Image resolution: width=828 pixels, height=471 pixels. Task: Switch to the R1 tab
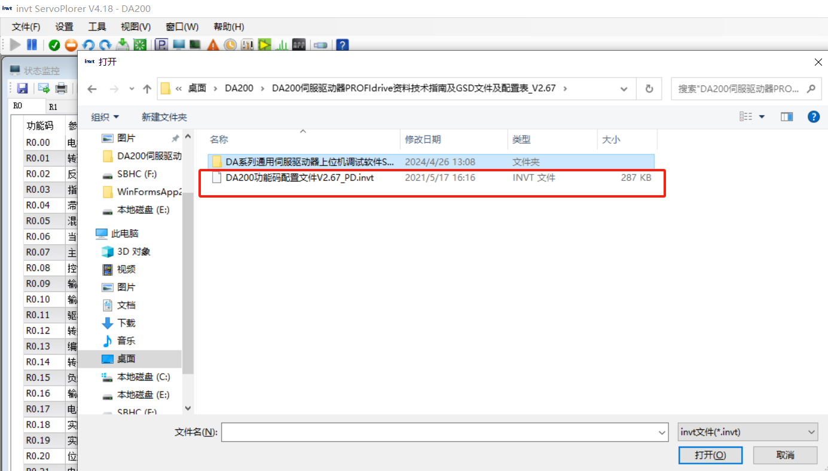pos(53,107)
